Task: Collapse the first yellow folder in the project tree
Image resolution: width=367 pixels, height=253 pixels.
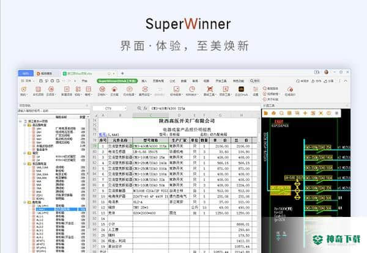Action: pyautogui.click(x=25, y=125)
